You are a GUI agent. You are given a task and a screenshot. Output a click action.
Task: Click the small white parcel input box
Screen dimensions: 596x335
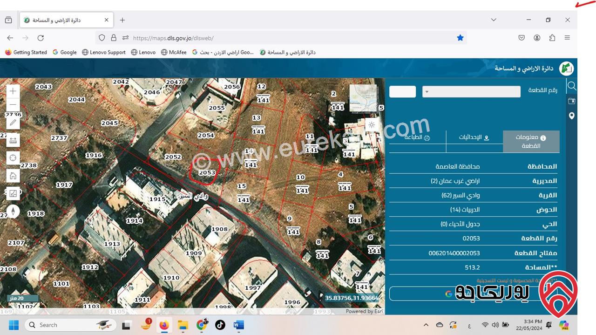tap(402, 92)
